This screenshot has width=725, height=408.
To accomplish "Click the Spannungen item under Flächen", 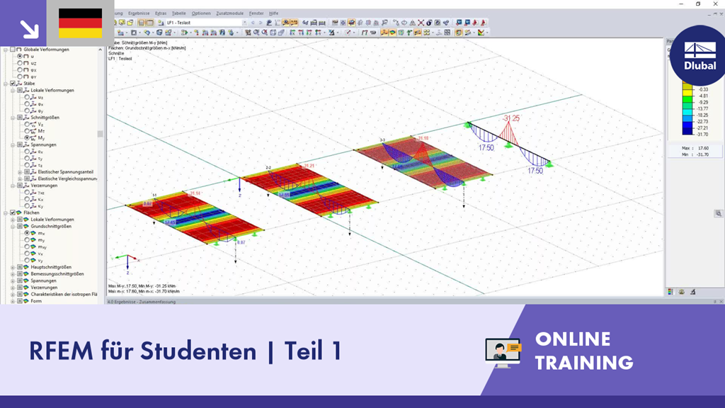I will 43,280.
